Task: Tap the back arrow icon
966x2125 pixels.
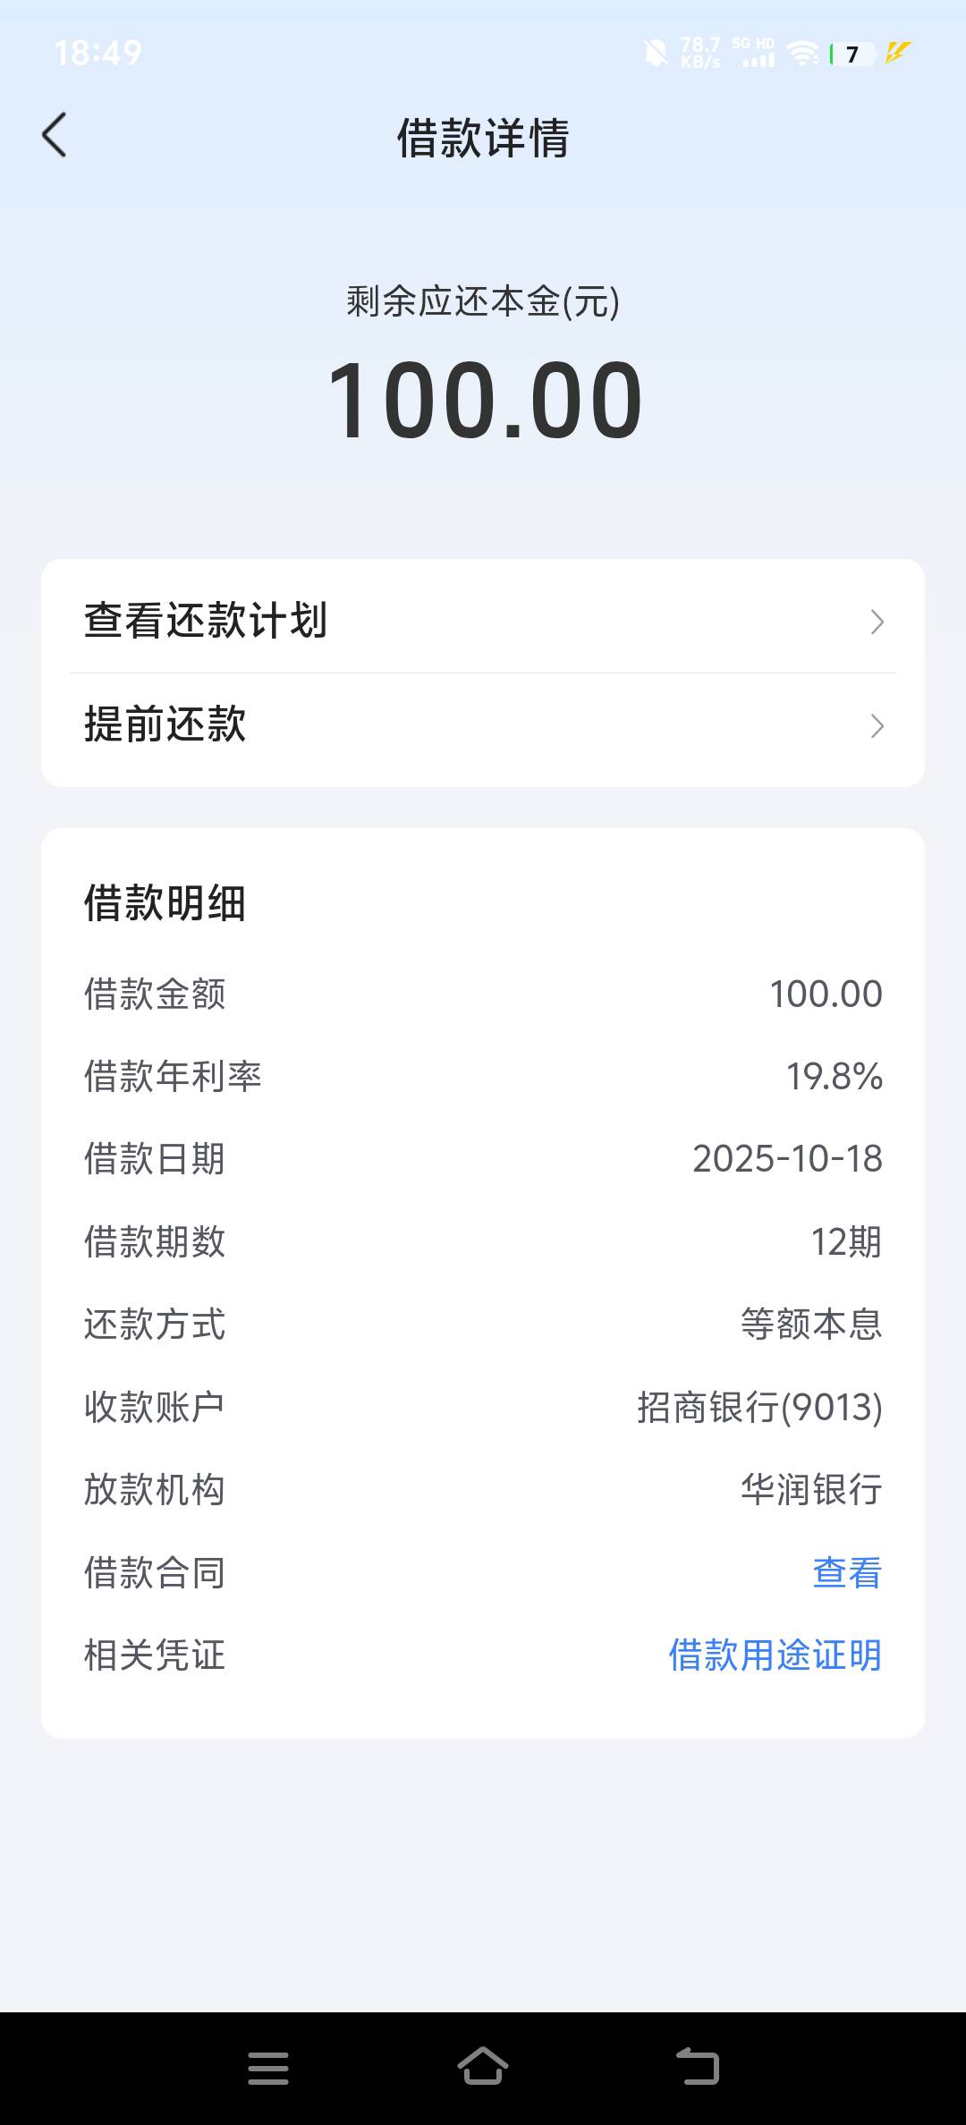Action: pyautogui.click(x=55, y=136)
